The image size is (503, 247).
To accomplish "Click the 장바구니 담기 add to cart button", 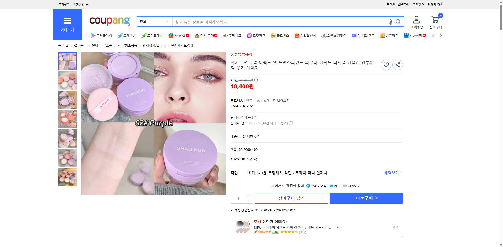I will [x=291, y=198].
